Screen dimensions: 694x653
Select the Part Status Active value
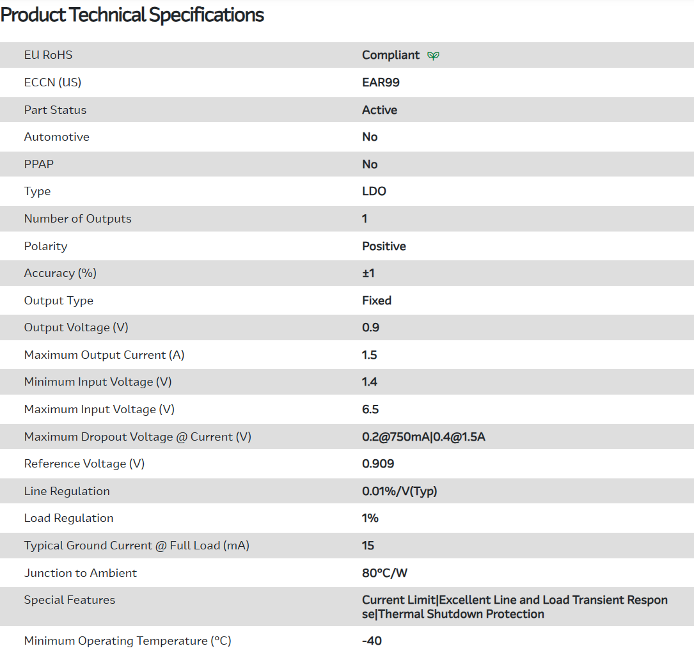[379, 110]
